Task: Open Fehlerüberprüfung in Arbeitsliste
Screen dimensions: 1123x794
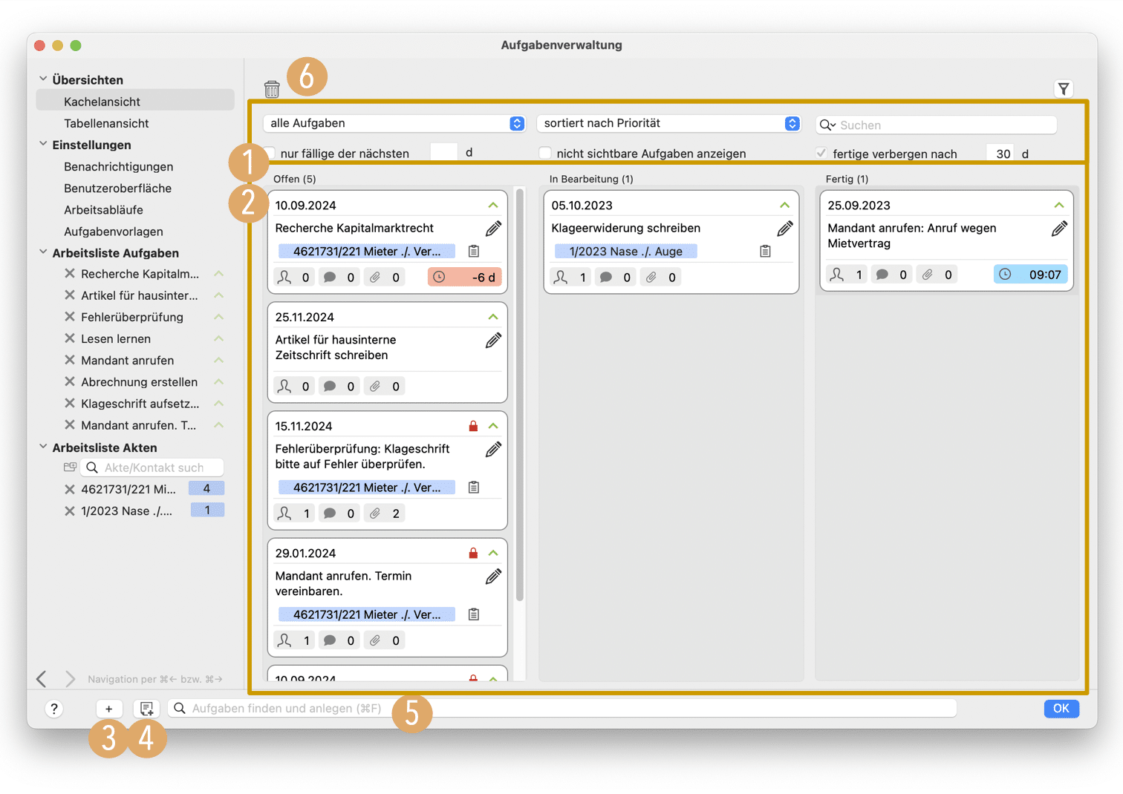Action: [132, 317]
